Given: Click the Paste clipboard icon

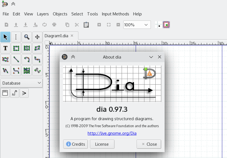Looking at the screenshot, I should coord(86,25).
